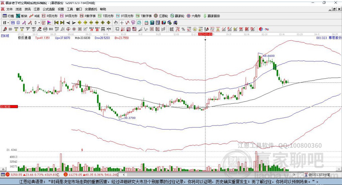Select the hand pan tool
Screen dimensions: 342x185
coord(116,23)
